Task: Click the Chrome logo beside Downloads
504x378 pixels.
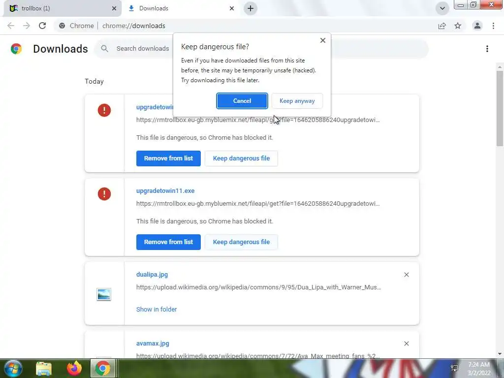Action: 16,49
